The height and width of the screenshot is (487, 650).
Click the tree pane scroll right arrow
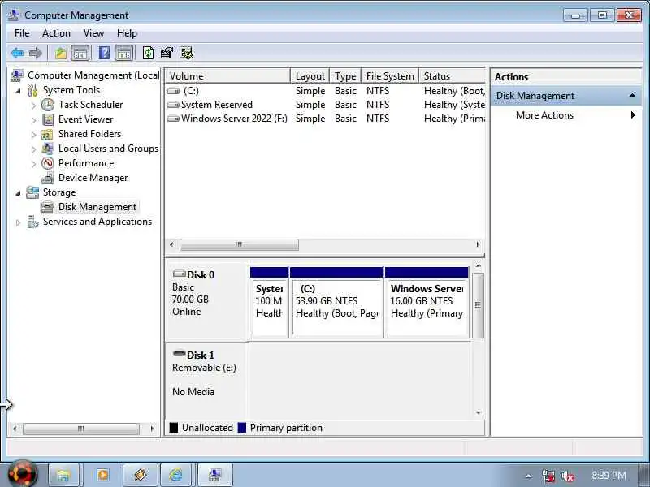[x=152, y=429]
